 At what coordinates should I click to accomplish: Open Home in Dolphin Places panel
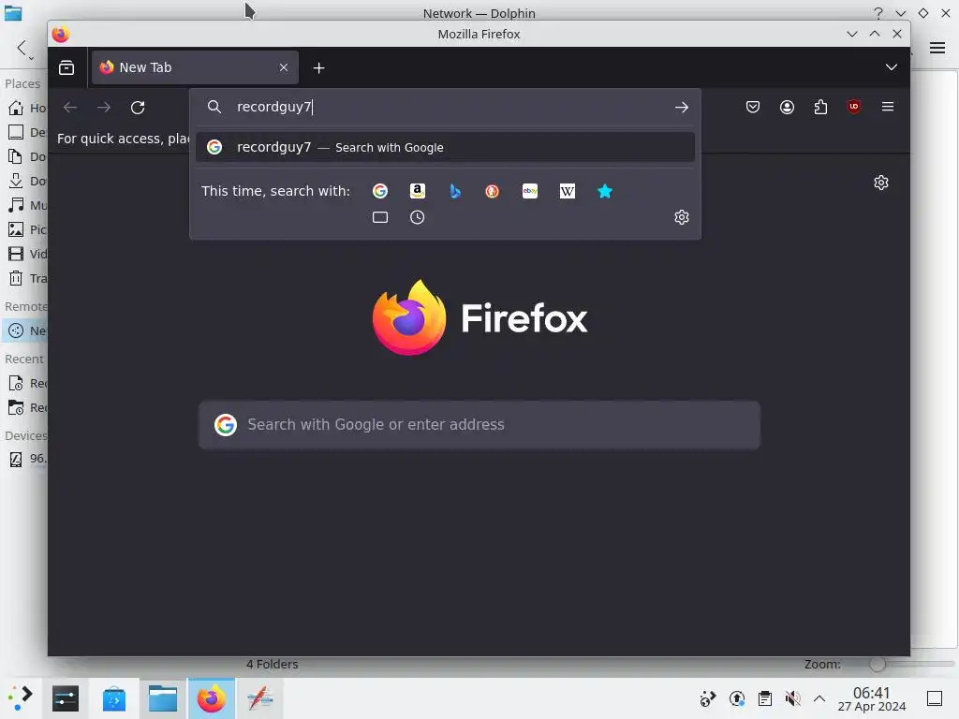(x=24, y=109)
